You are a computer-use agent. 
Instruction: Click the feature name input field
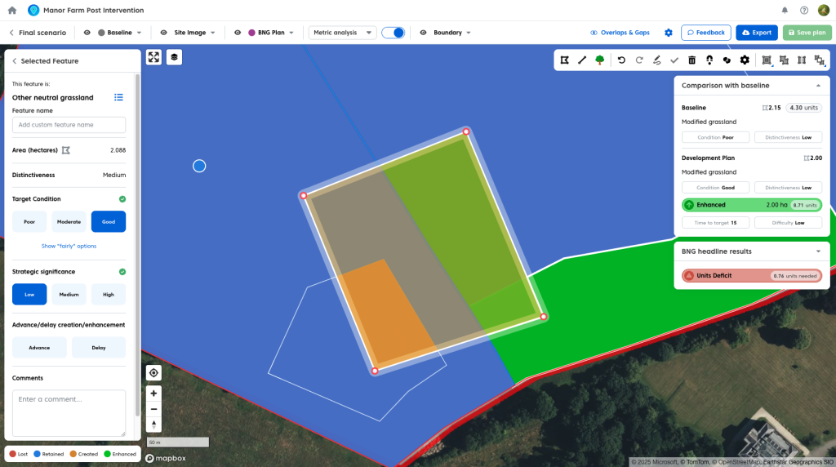(x=69, y=125)
